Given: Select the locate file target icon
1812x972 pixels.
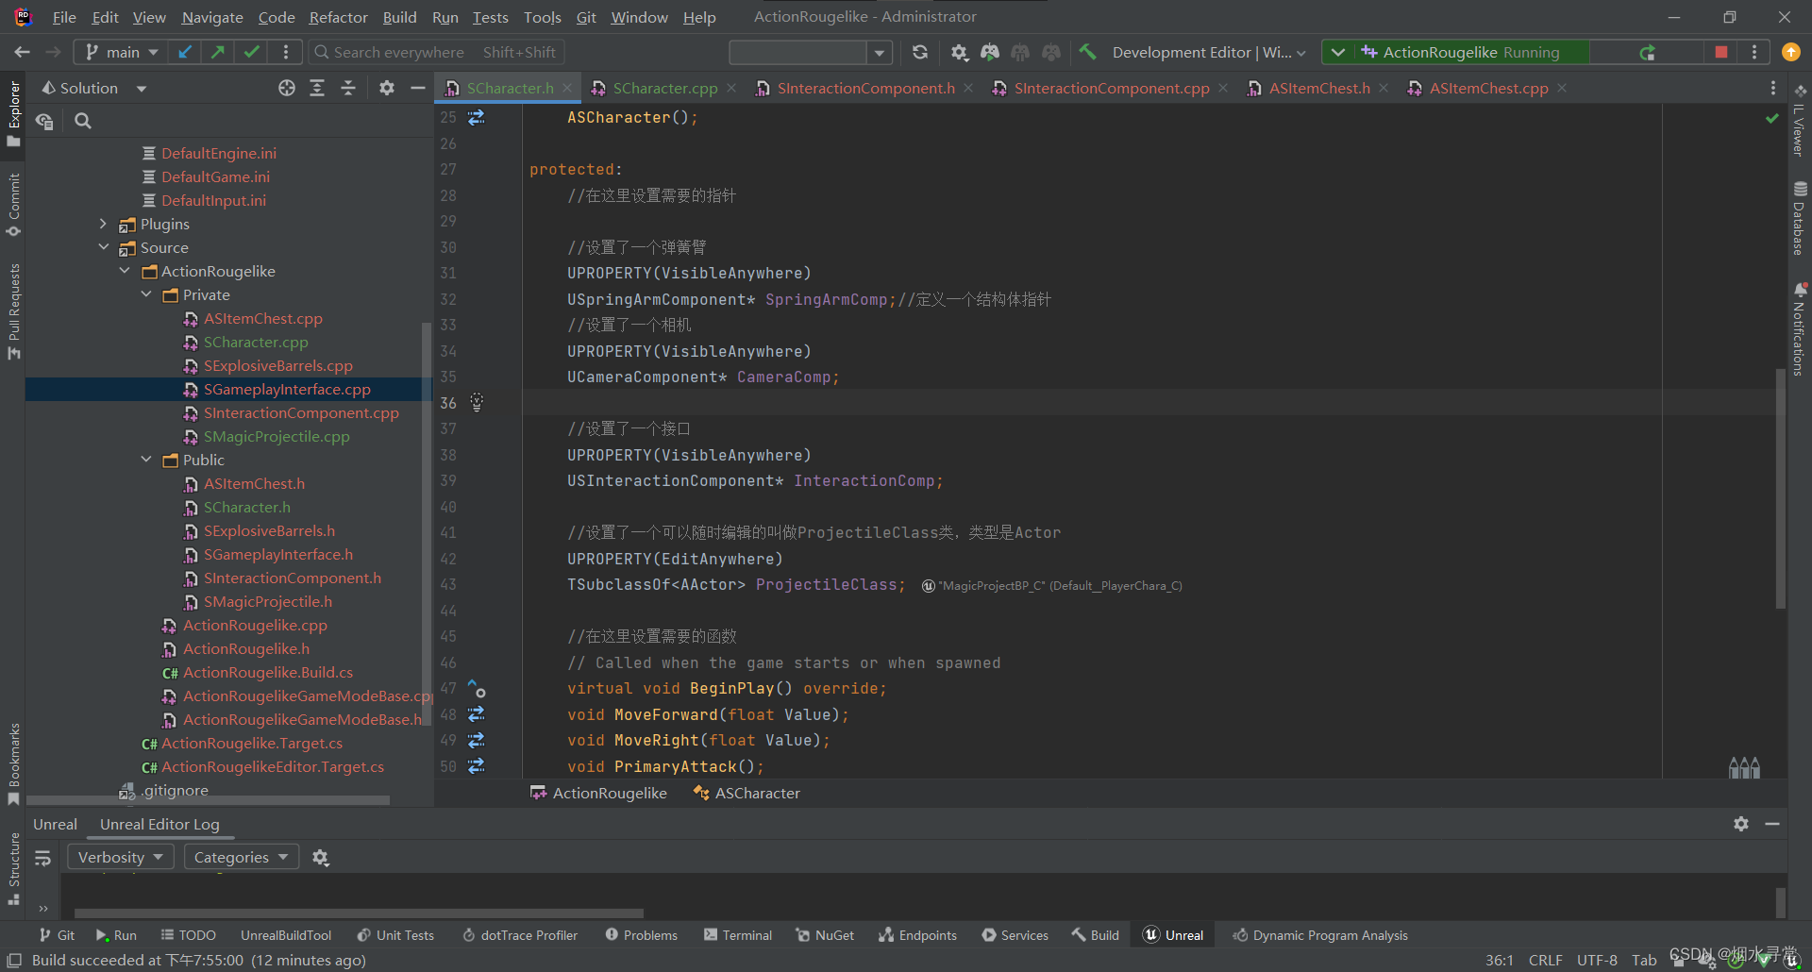Looking at the screenshot, I should coord(287,88).
